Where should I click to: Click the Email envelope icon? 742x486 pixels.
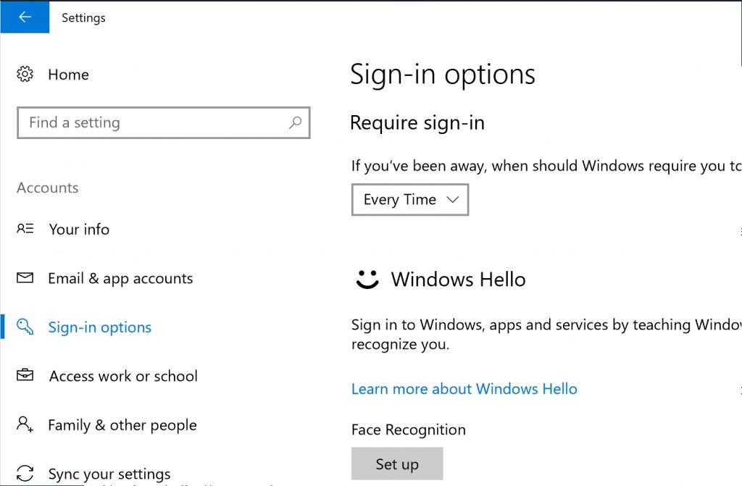(x=25, y=278)
